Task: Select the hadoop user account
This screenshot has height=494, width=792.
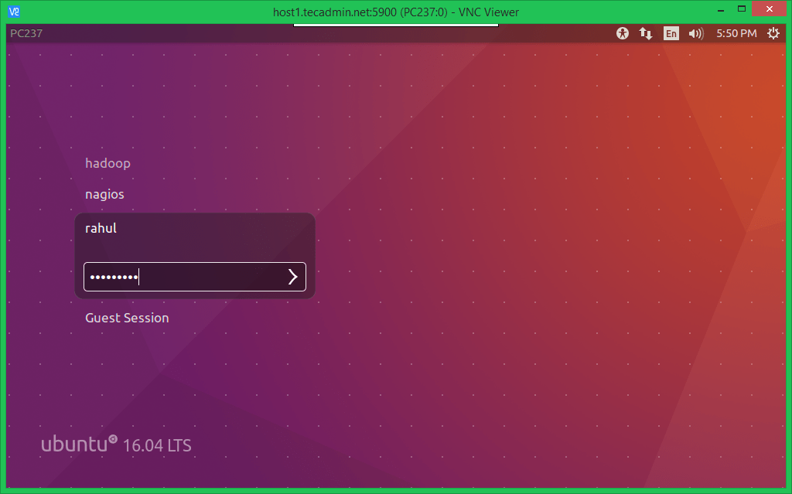Action: (108, 163)
